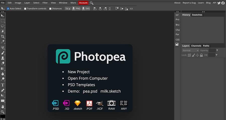Select the Clone Stamp tool
Viewport: 226px width, 120px height.
[3, 58]
